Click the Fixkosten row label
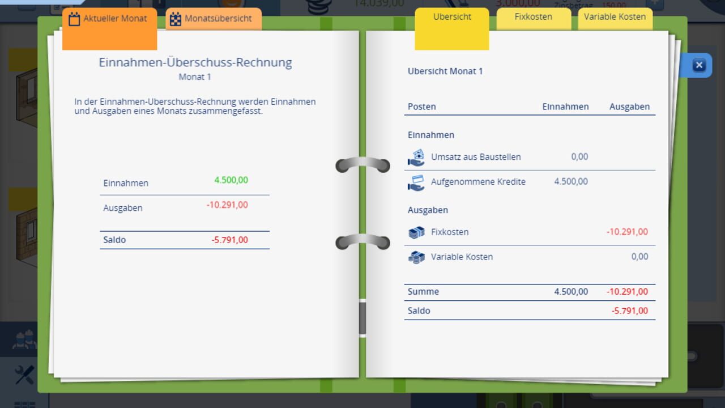725x408 pixels. (x=450, y=232)
